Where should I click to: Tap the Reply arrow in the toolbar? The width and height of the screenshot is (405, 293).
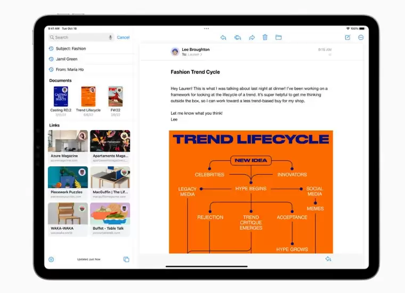[x=223, y=37]
